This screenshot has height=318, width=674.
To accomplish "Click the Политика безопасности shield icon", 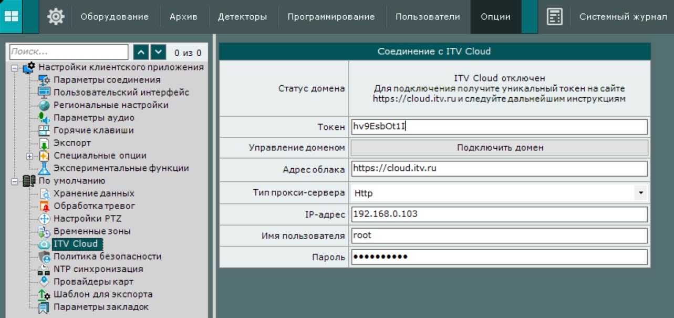I will (x=44, y=257).
